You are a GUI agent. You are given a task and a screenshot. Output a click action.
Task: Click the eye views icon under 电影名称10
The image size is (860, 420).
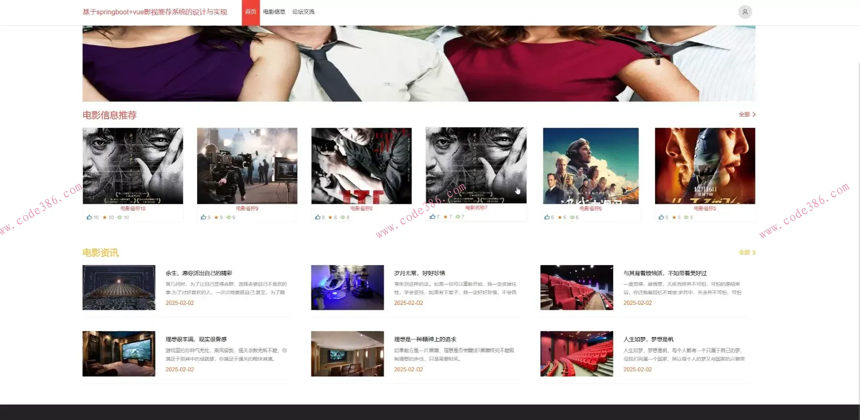120,217
